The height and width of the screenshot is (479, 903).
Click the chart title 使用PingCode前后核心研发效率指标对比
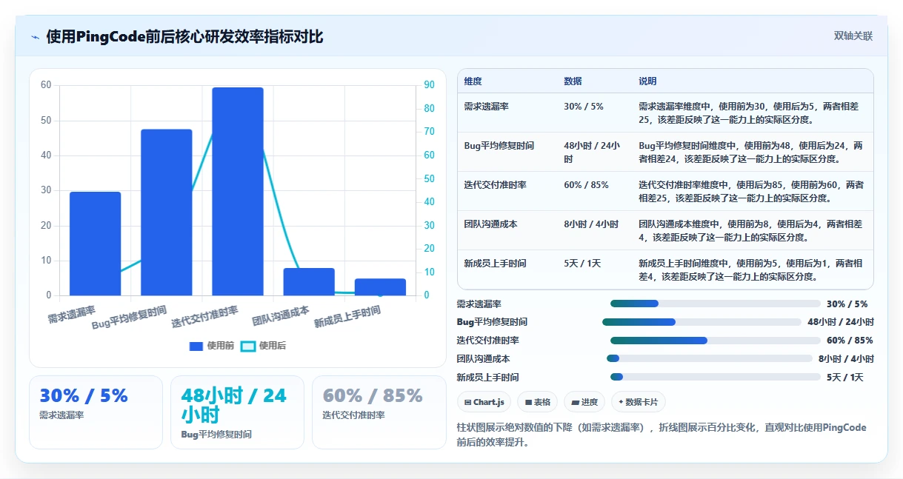(x=185, y=36)
